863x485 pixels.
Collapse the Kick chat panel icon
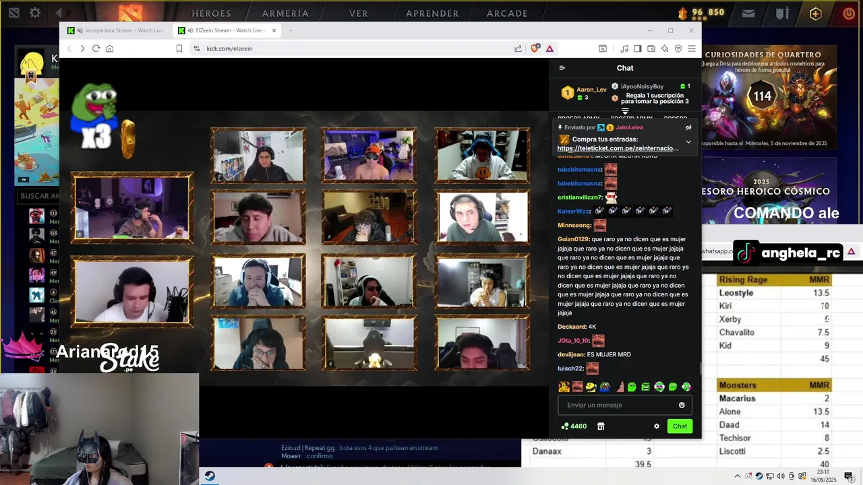[x=562, y=68]
